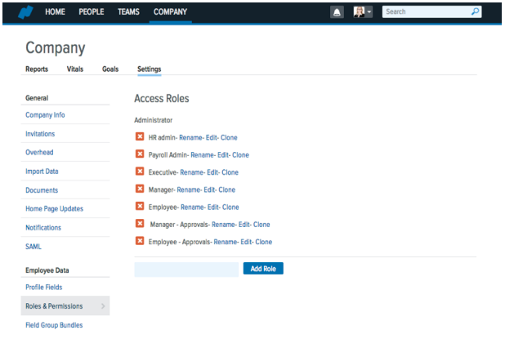Viewport: 505px width, 339px height.
Task: Clone the Employee - Approvals role
Action: point(264,242)
